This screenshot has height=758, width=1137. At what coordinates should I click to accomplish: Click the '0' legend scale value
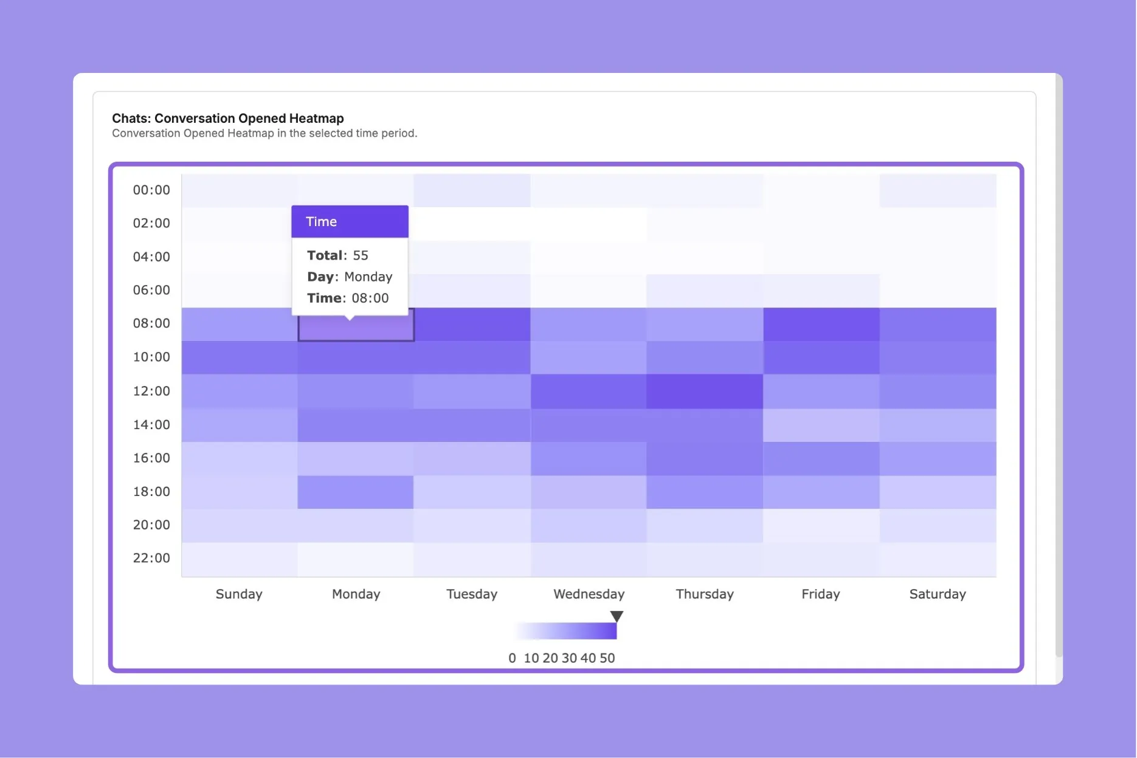click(512, 658)
